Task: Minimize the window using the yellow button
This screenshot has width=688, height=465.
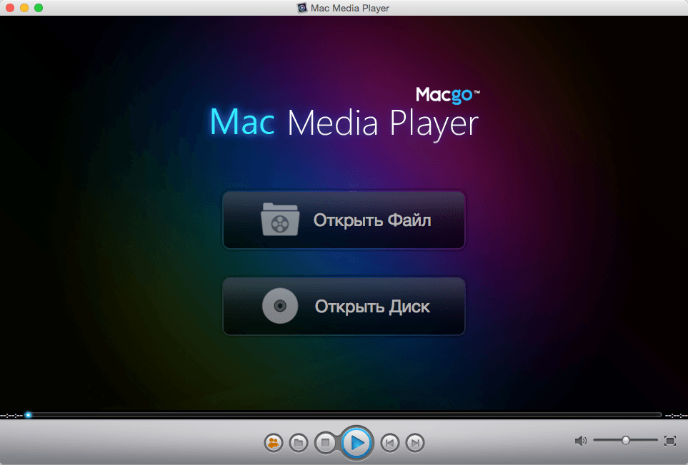Action: [x=24, y=8]
